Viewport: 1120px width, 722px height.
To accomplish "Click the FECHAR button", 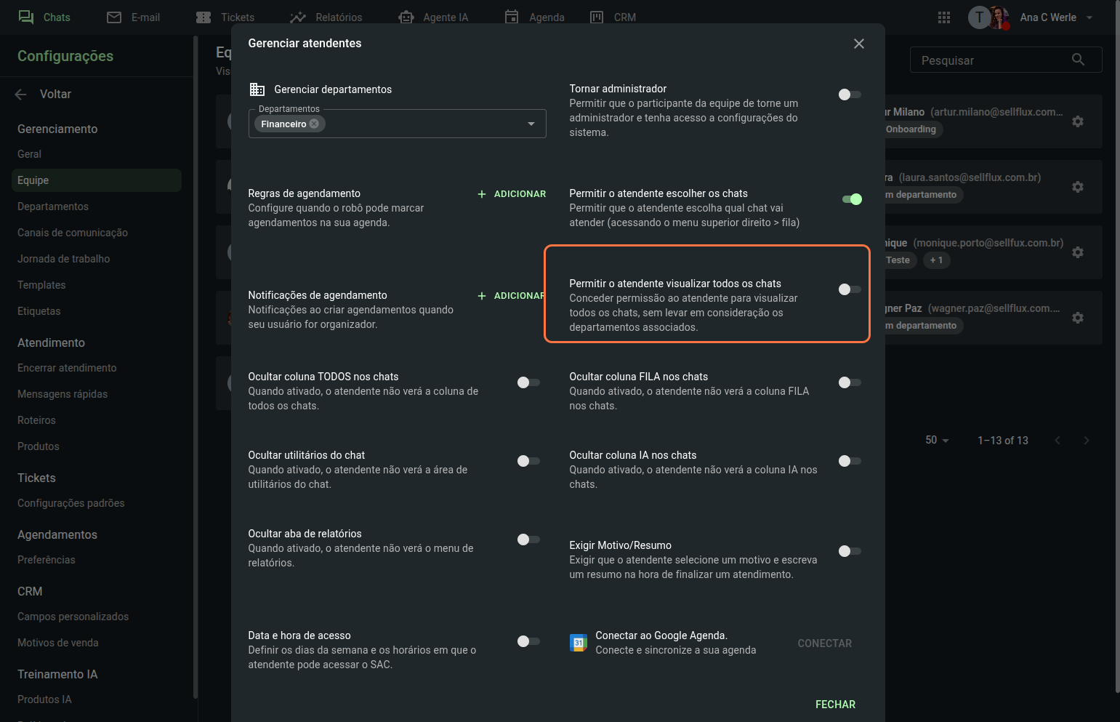I will 835,704.
